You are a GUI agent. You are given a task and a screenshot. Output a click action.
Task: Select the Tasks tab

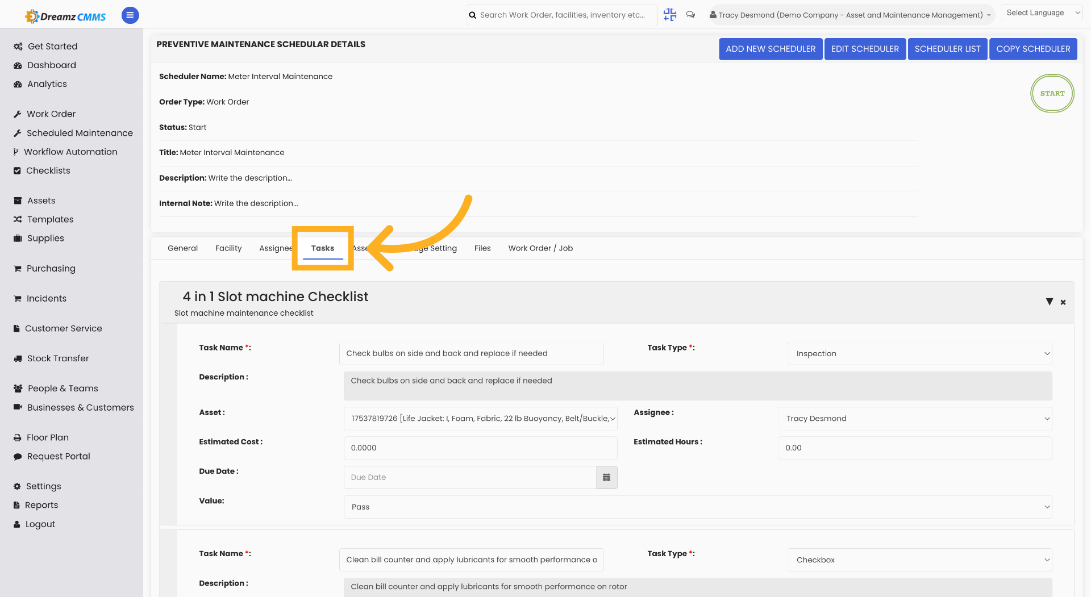coord(323,248)
